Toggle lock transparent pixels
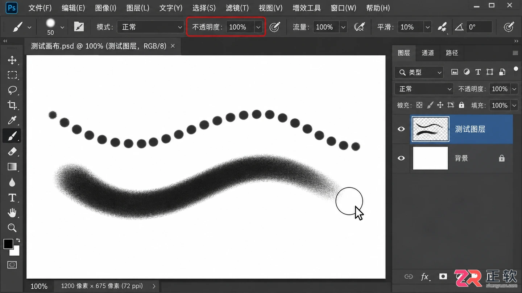Screen dimensions: 522x293 [419, 105]
